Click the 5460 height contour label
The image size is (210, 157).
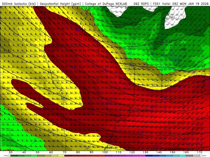[171, 122]
